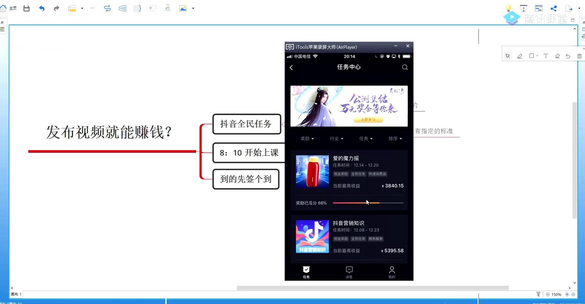Image resolution: width=585 pixels, height=304 pixels.
Task: Open the 抖音营销知识 task thumbnail
Action: coord(312,236)
